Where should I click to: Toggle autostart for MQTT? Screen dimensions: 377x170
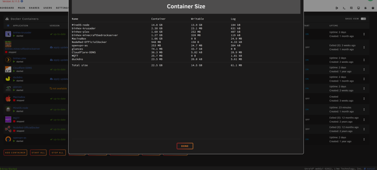pyautogui.click(x=307, y=119)
